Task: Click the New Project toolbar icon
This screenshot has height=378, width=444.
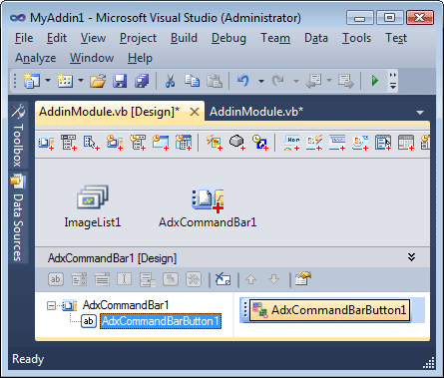Action: [32, 81]
